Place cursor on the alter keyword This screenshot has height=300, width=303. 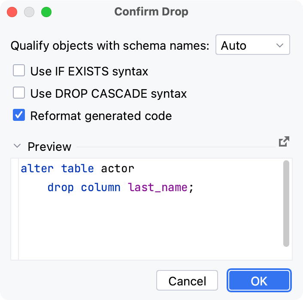click(x=37, y=168)
